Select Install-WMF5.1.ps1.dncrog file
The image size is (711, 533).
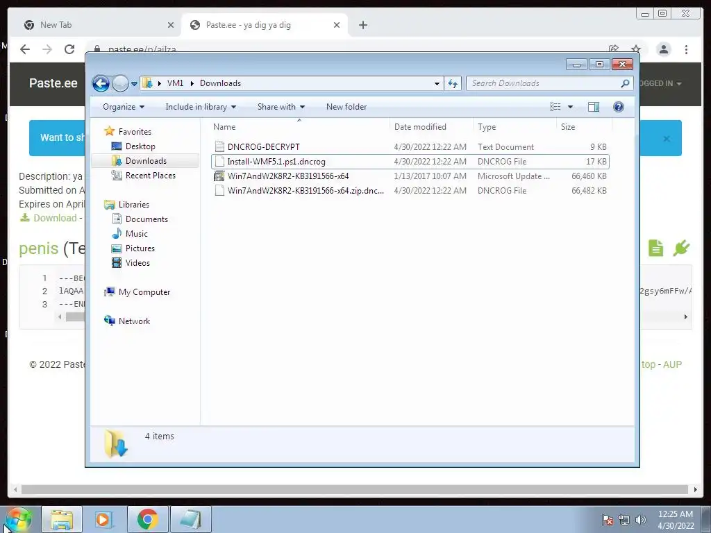[410, 161]
